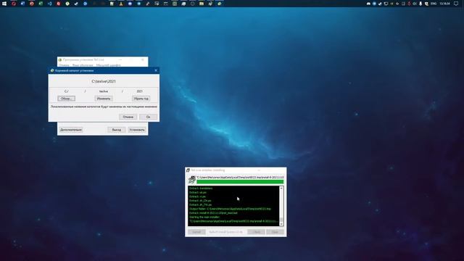Screen dimensions: 464x261
Task: Click the 2021 path segment label
Action: (x=139, y=91)
